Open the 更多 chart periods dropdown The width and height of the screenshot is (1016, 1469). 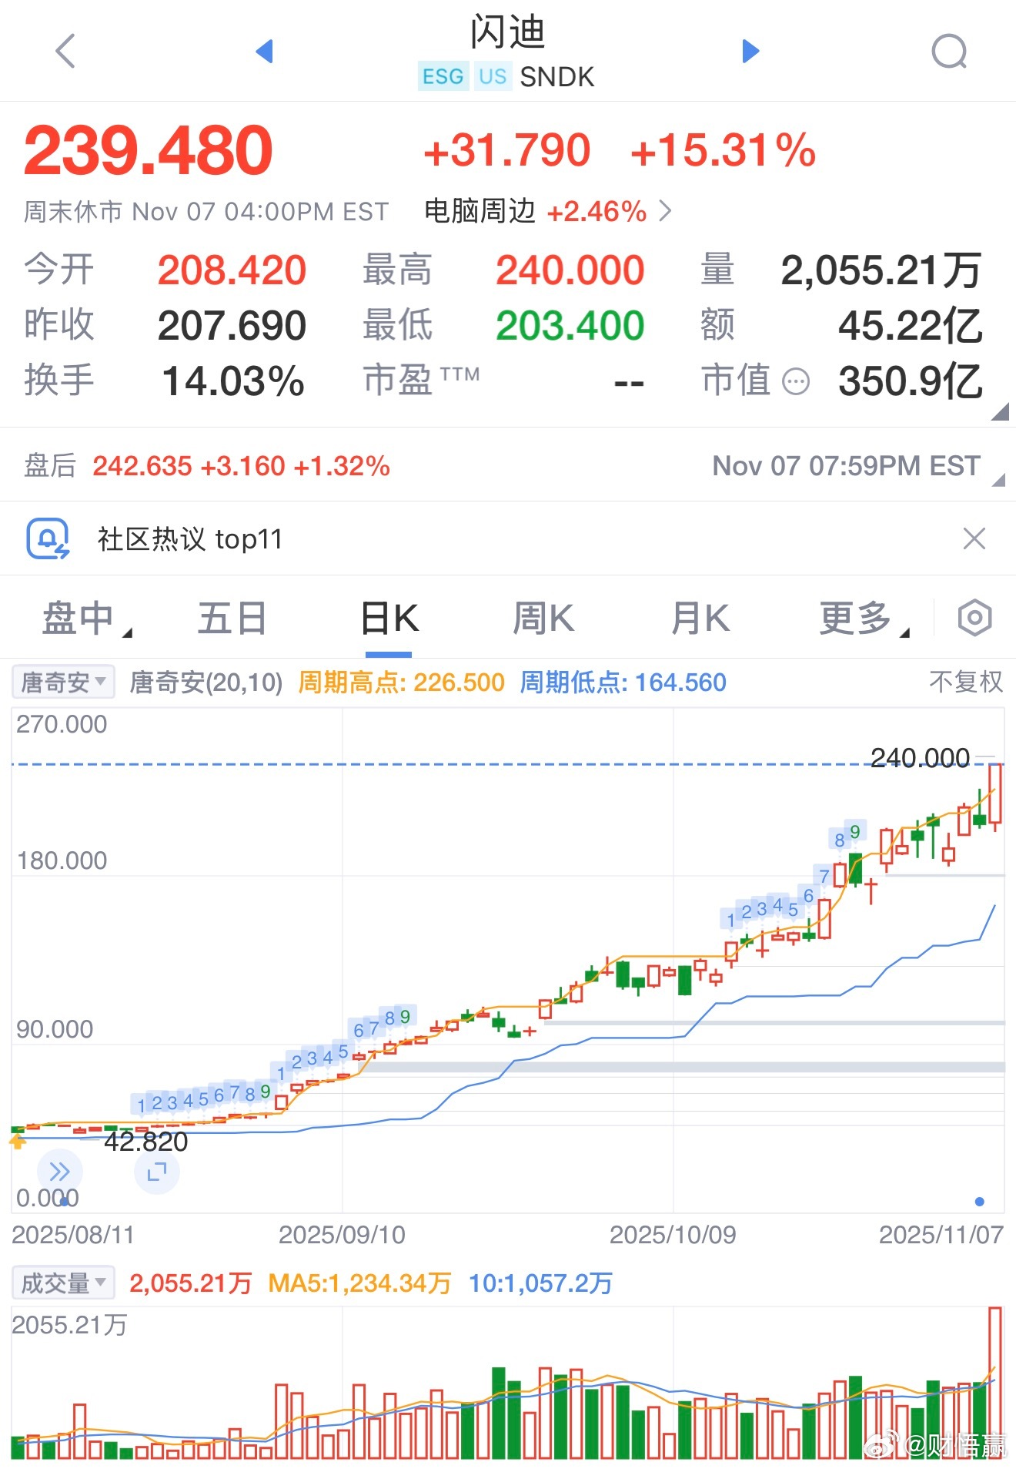pos(864,619)
